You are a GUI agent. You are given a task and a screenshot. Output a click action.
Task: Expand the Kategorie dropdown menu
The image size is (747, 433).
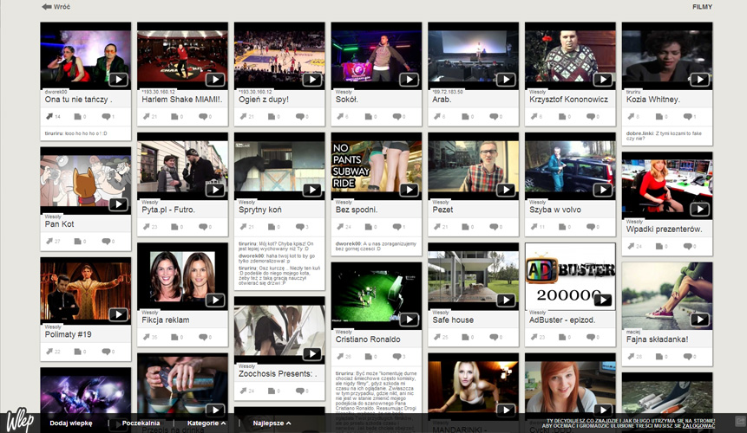pyautogui.click(x=206, y=423)
